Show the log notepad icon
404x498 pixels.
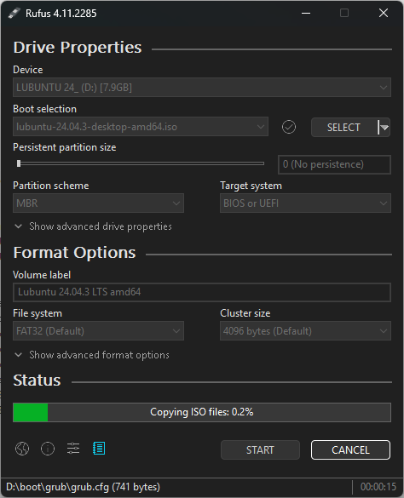point(99,449)
